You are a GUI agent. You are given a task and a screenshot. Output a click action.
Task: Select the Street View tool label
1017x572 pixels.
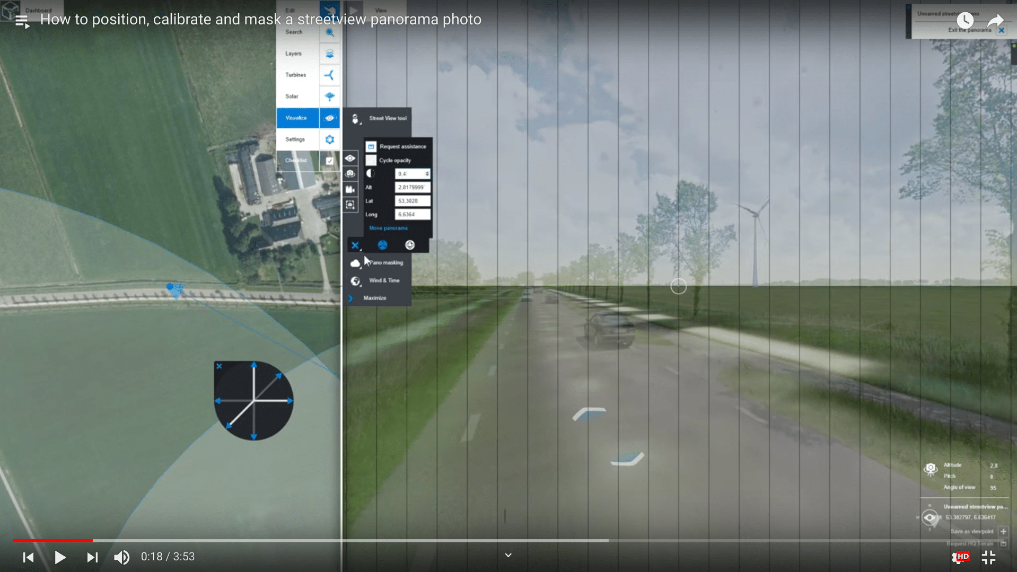[x=388, y=118]
